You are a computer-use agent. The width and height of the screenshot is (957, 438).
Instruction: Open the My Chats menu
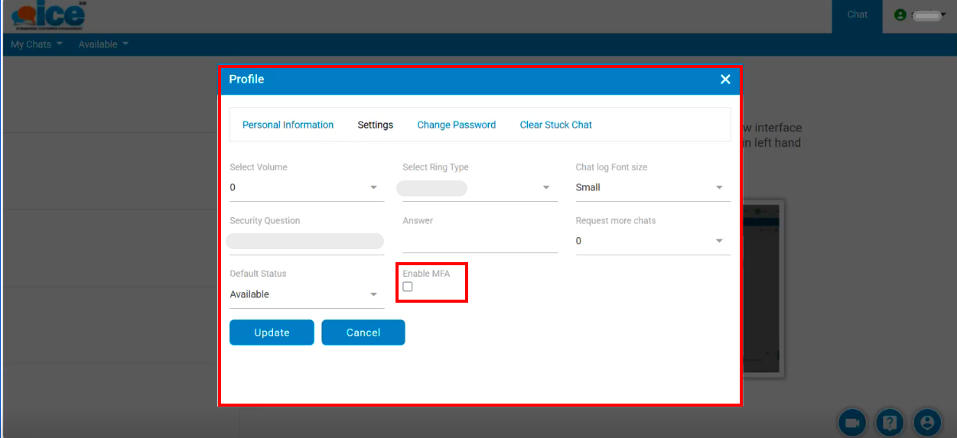coord(37,44)
